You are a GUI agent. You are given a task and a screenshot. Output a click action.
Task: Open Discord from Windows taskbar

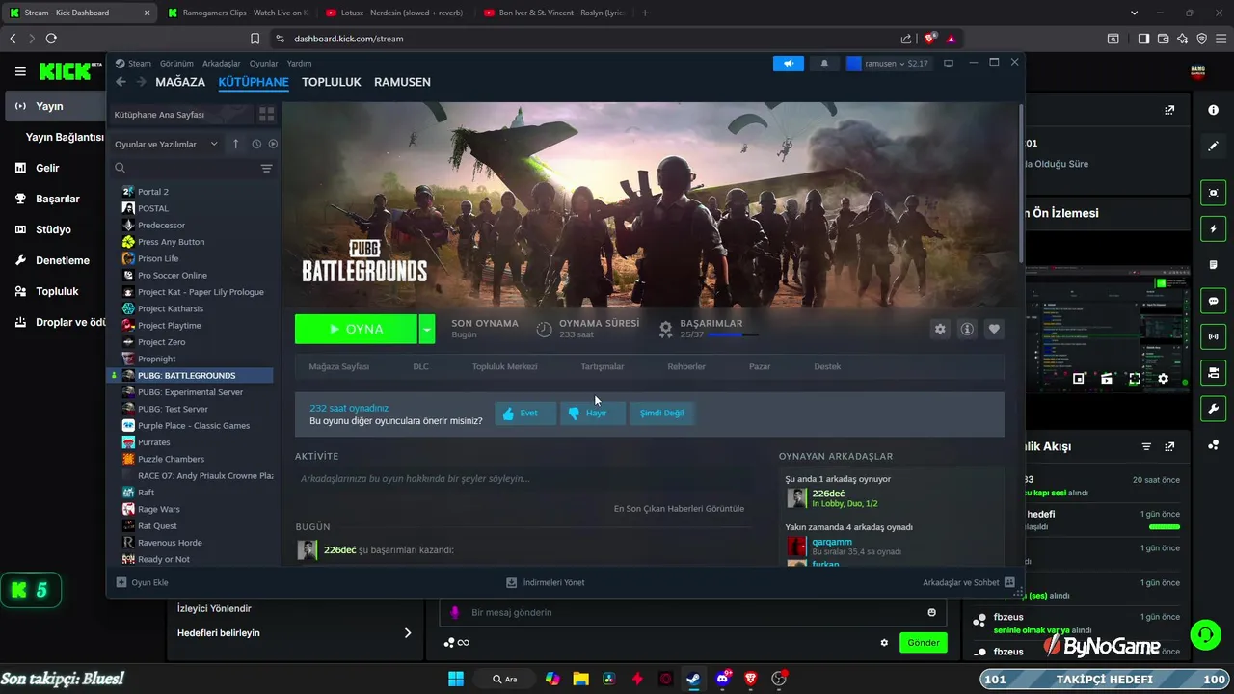coord(722,679)
